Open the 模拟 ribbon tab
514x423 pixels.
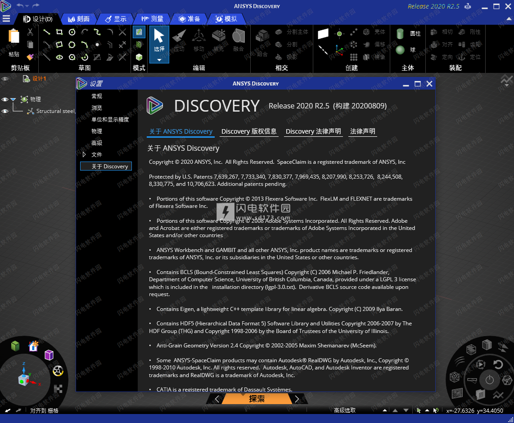tap(226, 19)
